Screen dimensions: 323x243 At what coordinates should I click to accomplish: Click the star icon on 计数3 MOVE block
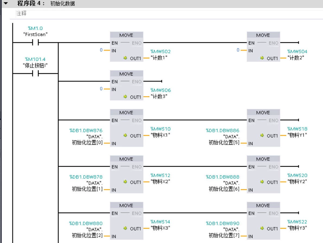125,96
